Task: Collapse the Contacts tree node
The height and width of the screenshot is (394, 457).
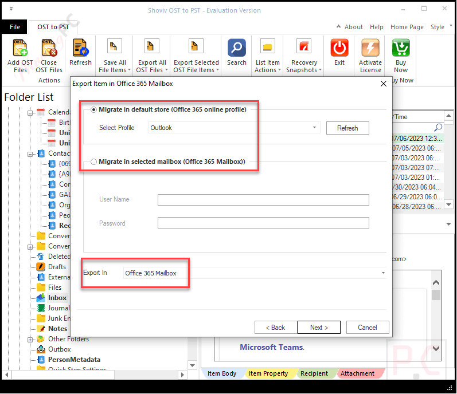Action: (x=30, y=154)
